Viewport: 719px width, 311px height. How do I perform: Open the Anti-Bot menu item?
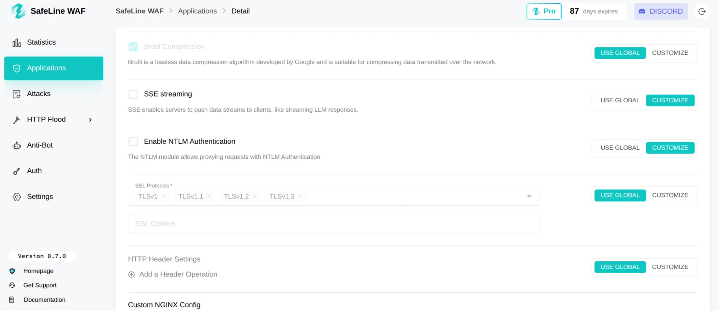click(x=54, y=145)
